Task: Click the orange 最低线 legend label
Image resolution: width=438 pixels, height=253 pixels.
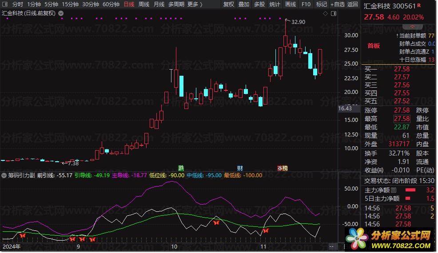Action: [233, 175]
